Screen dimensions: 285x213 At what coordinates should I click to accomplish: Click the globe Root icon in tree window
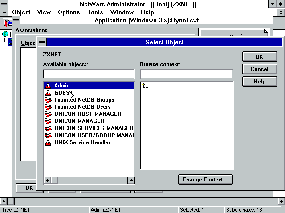[5, 34]
